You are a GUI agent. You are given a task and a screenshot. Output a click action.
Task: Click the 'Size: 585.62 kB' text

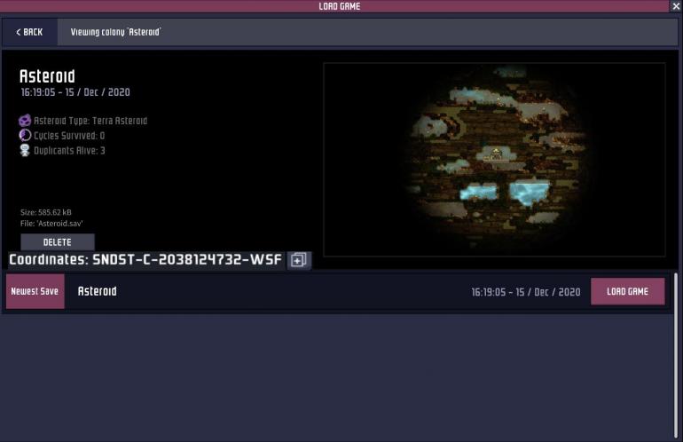(46, 212)
